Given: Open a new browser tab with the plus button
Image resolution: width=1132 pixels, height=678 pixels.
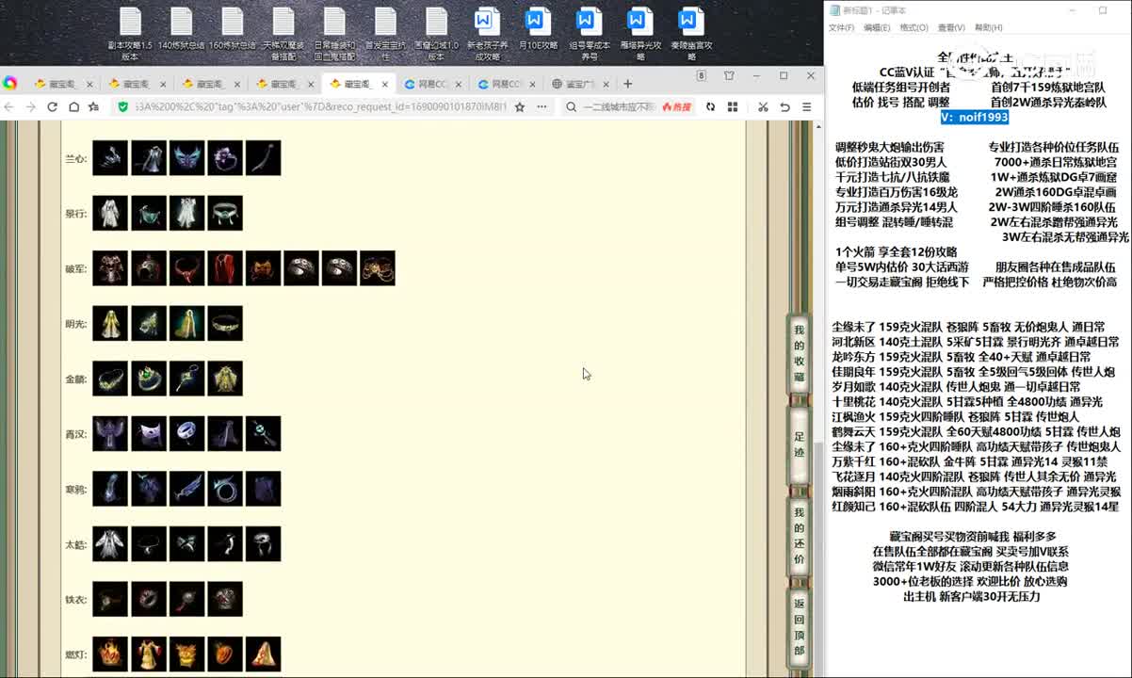Looking at the screenshot, I should (628, 84).
